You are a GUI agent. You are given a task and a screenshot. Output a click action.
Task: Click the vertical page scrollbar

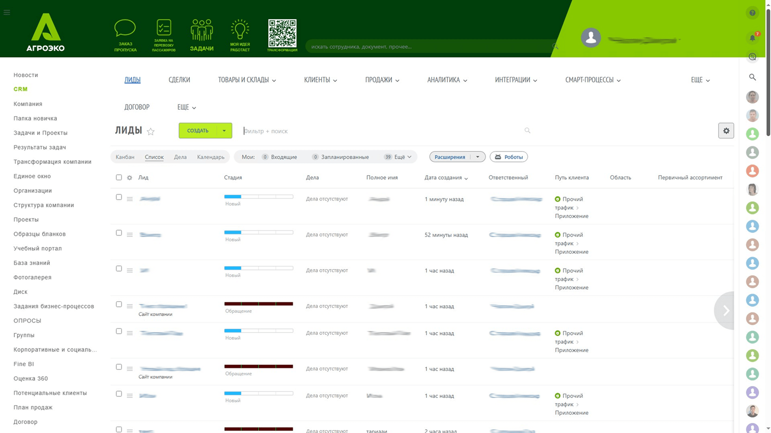click(x=768, y=73)
